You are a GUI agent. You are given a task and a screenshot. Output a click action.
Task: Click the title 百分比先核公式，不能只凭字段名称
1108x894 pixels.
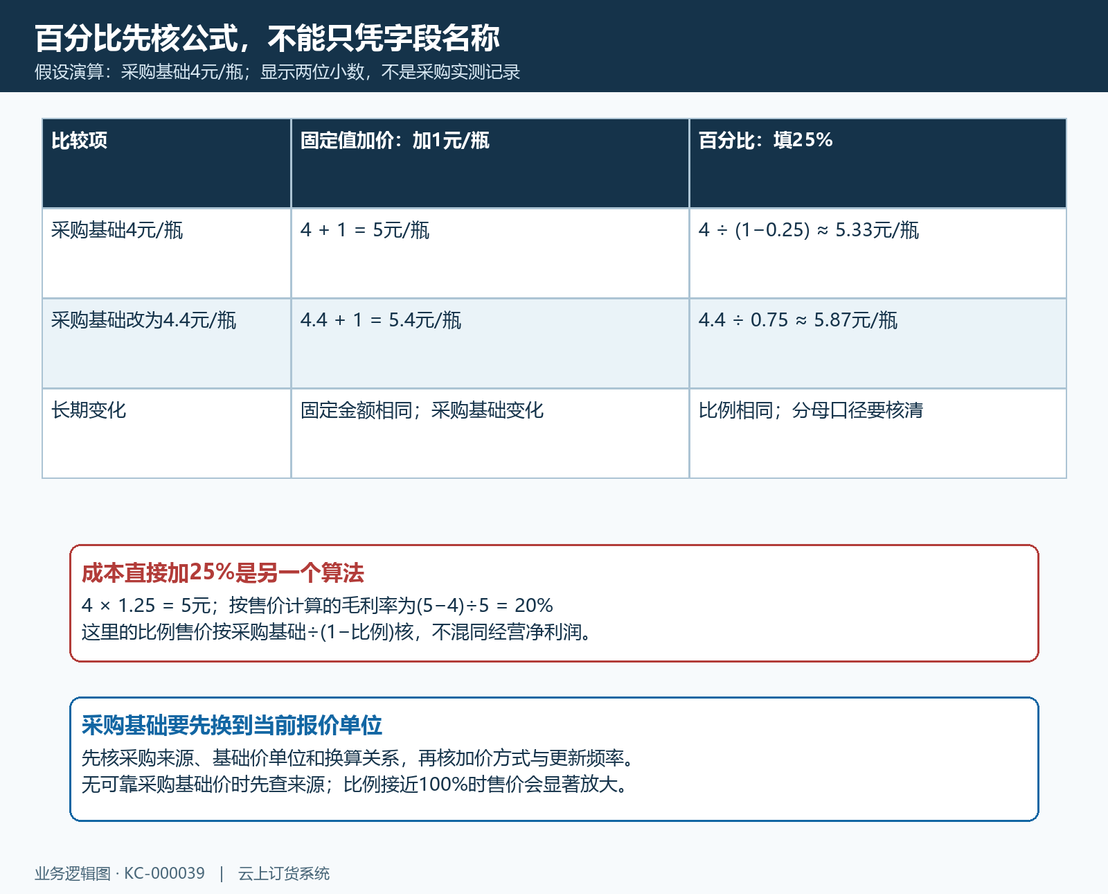click(x=267, y=38)
